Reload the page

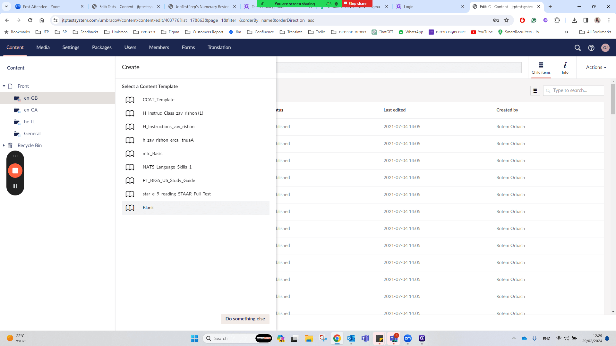click(x=30, y=20)
